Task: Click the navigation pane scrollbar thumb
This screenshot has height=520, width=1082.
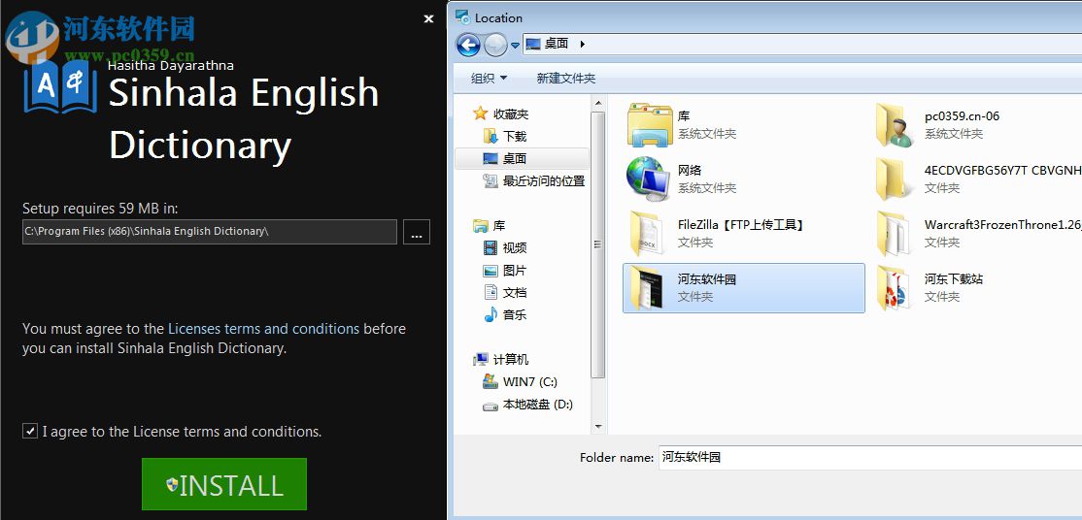Action: (598, 245)
